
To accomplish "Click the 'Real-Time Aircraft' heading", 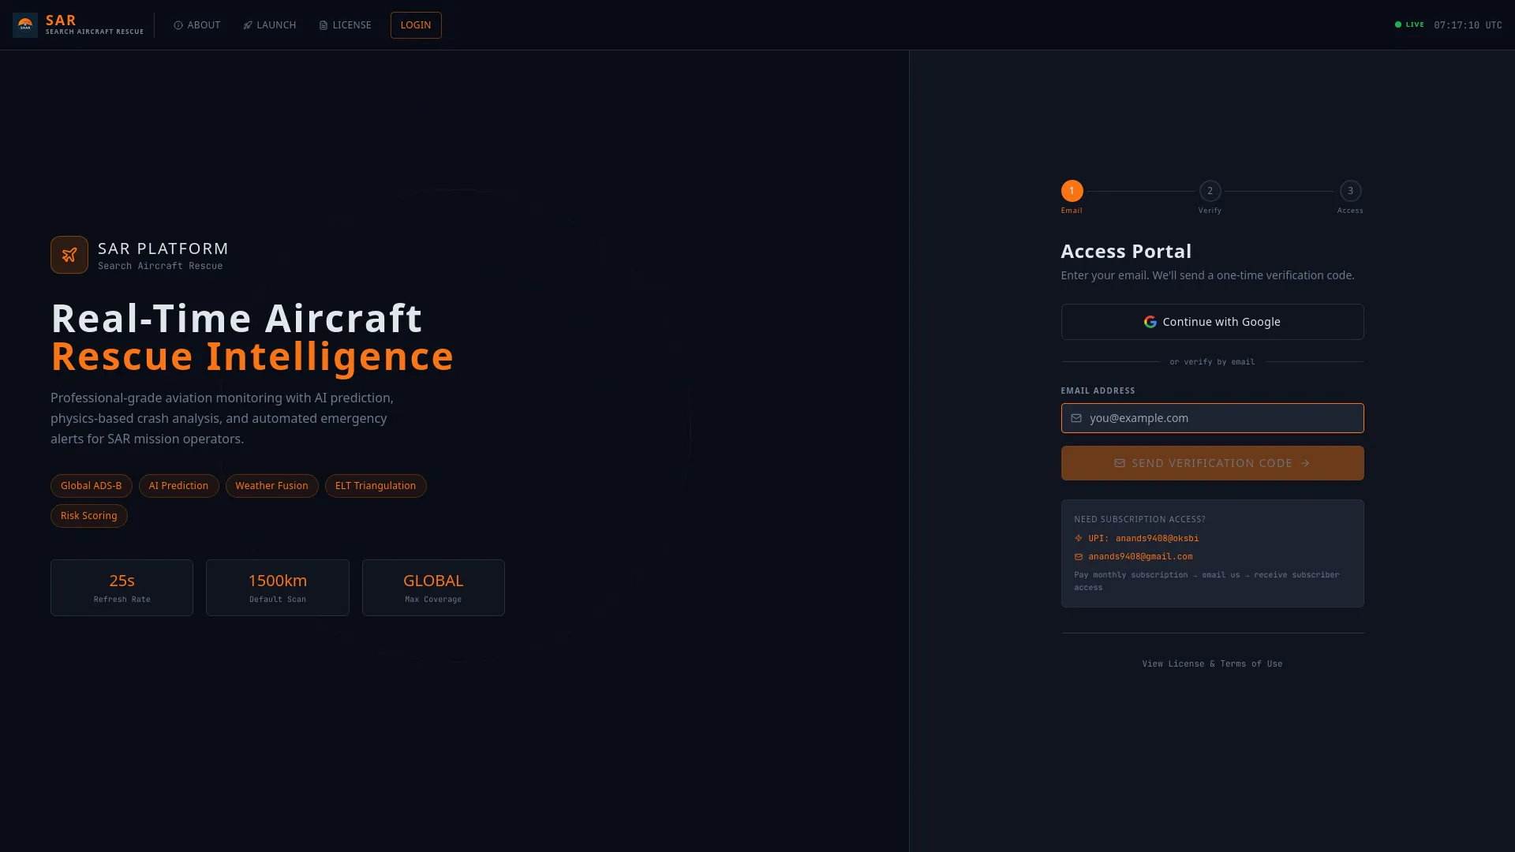I will pos(237,319).
